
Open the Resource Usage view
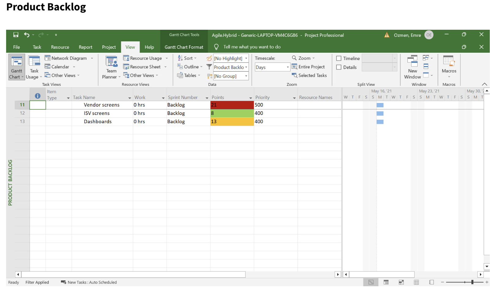tap(144, 58)
